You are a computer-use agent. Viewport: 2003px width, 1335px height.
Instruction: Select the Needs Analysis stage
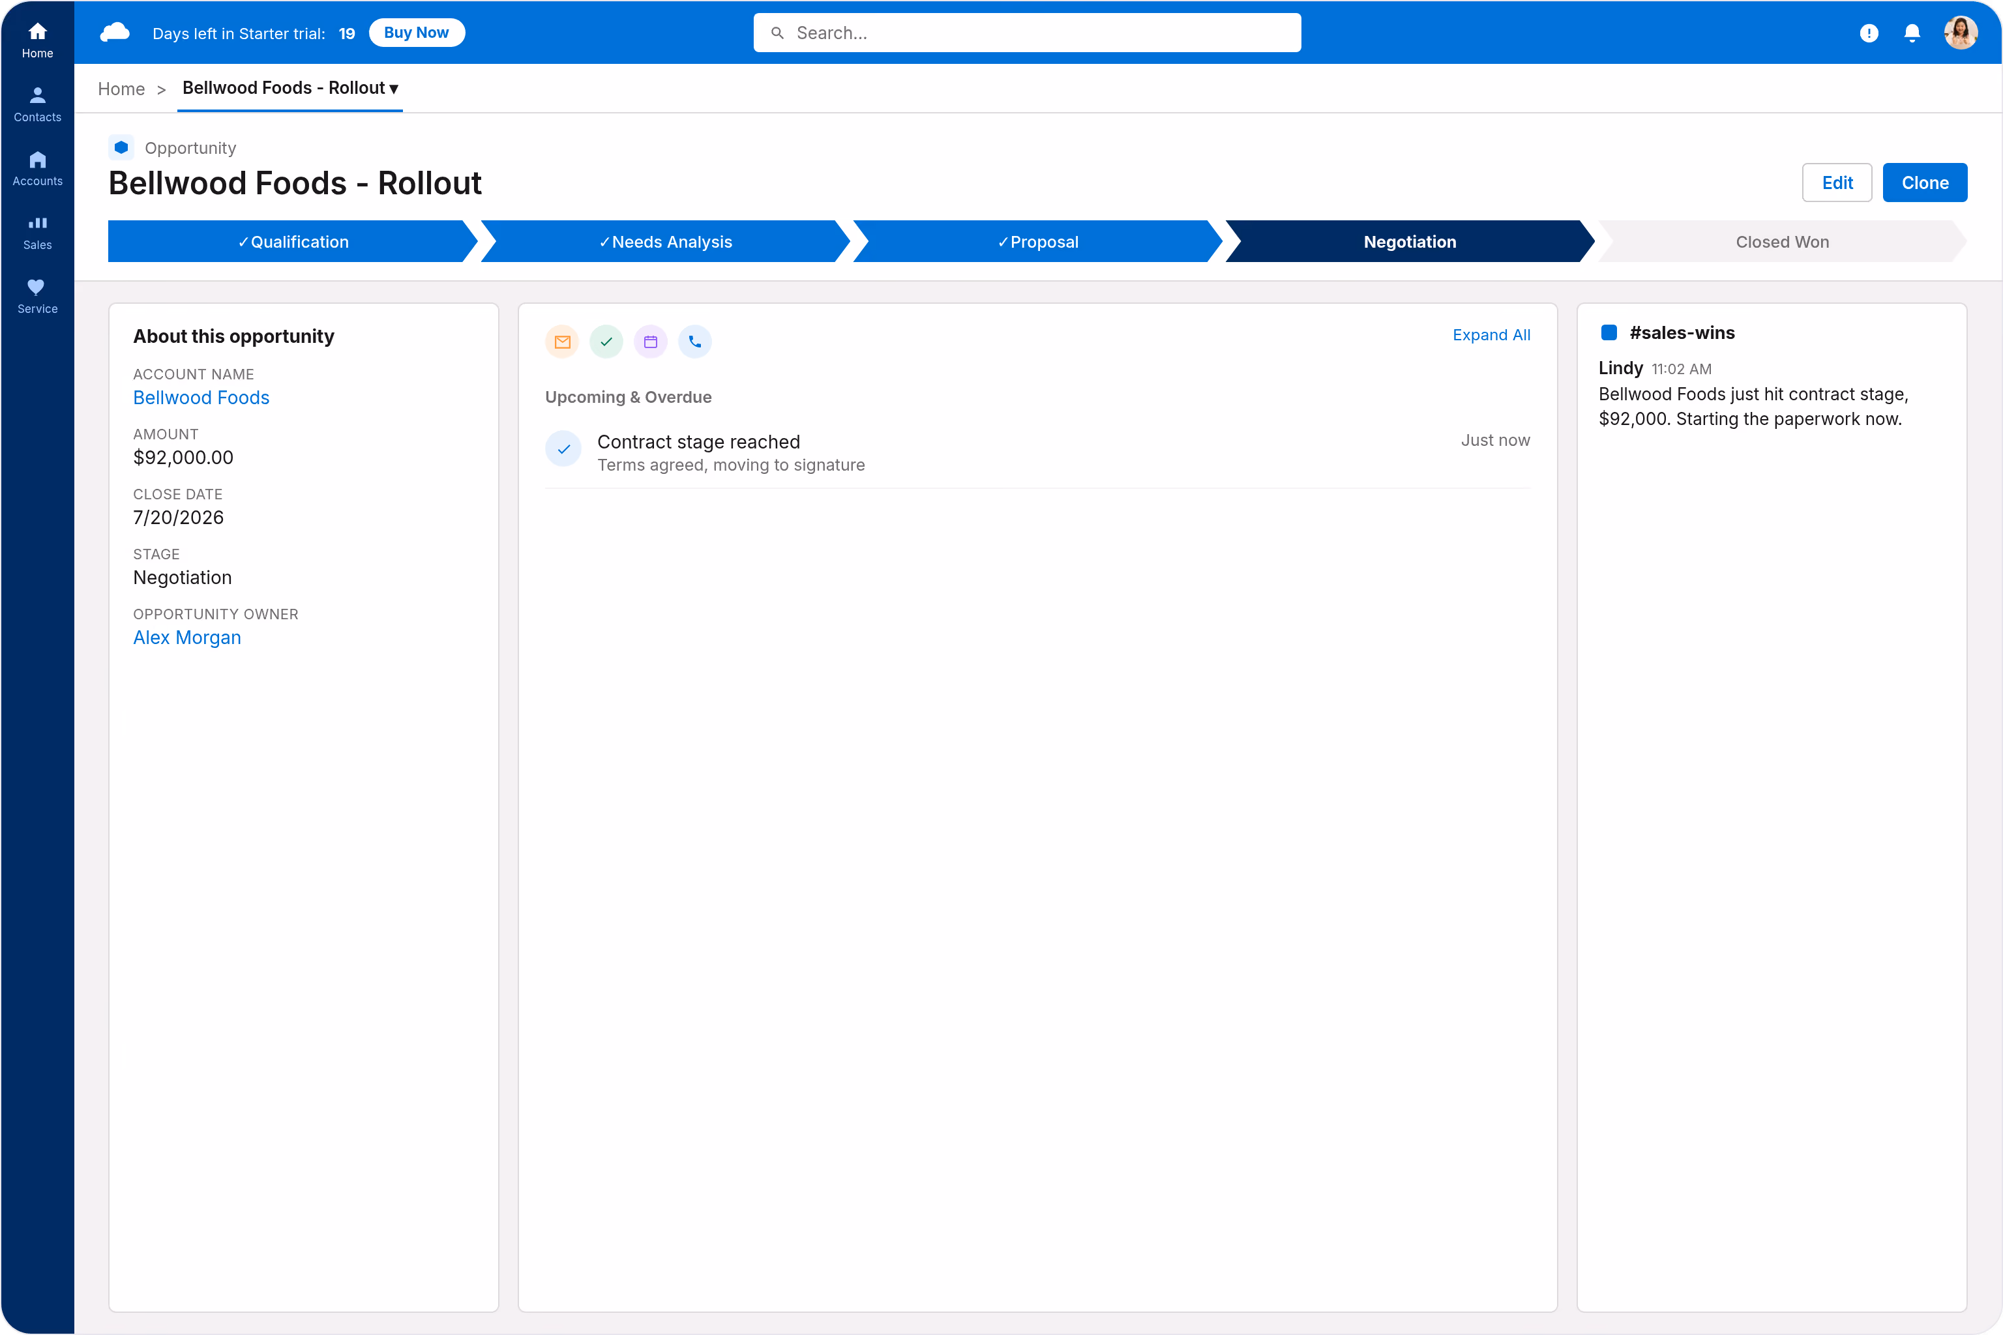pos(665,242)
